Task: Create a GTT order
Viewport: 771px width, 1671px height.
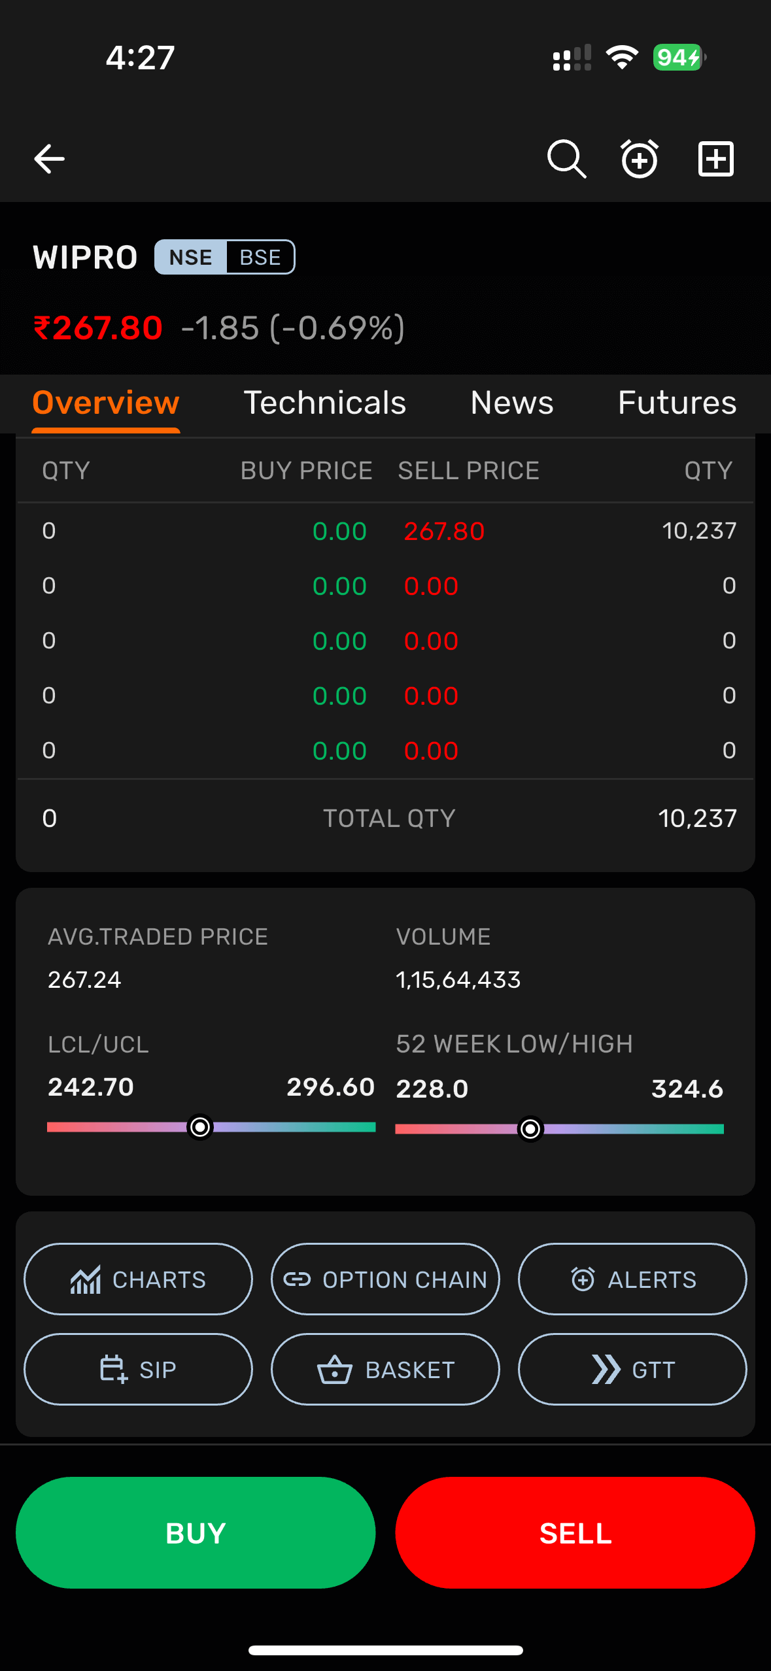Action: click(632, 1369)
